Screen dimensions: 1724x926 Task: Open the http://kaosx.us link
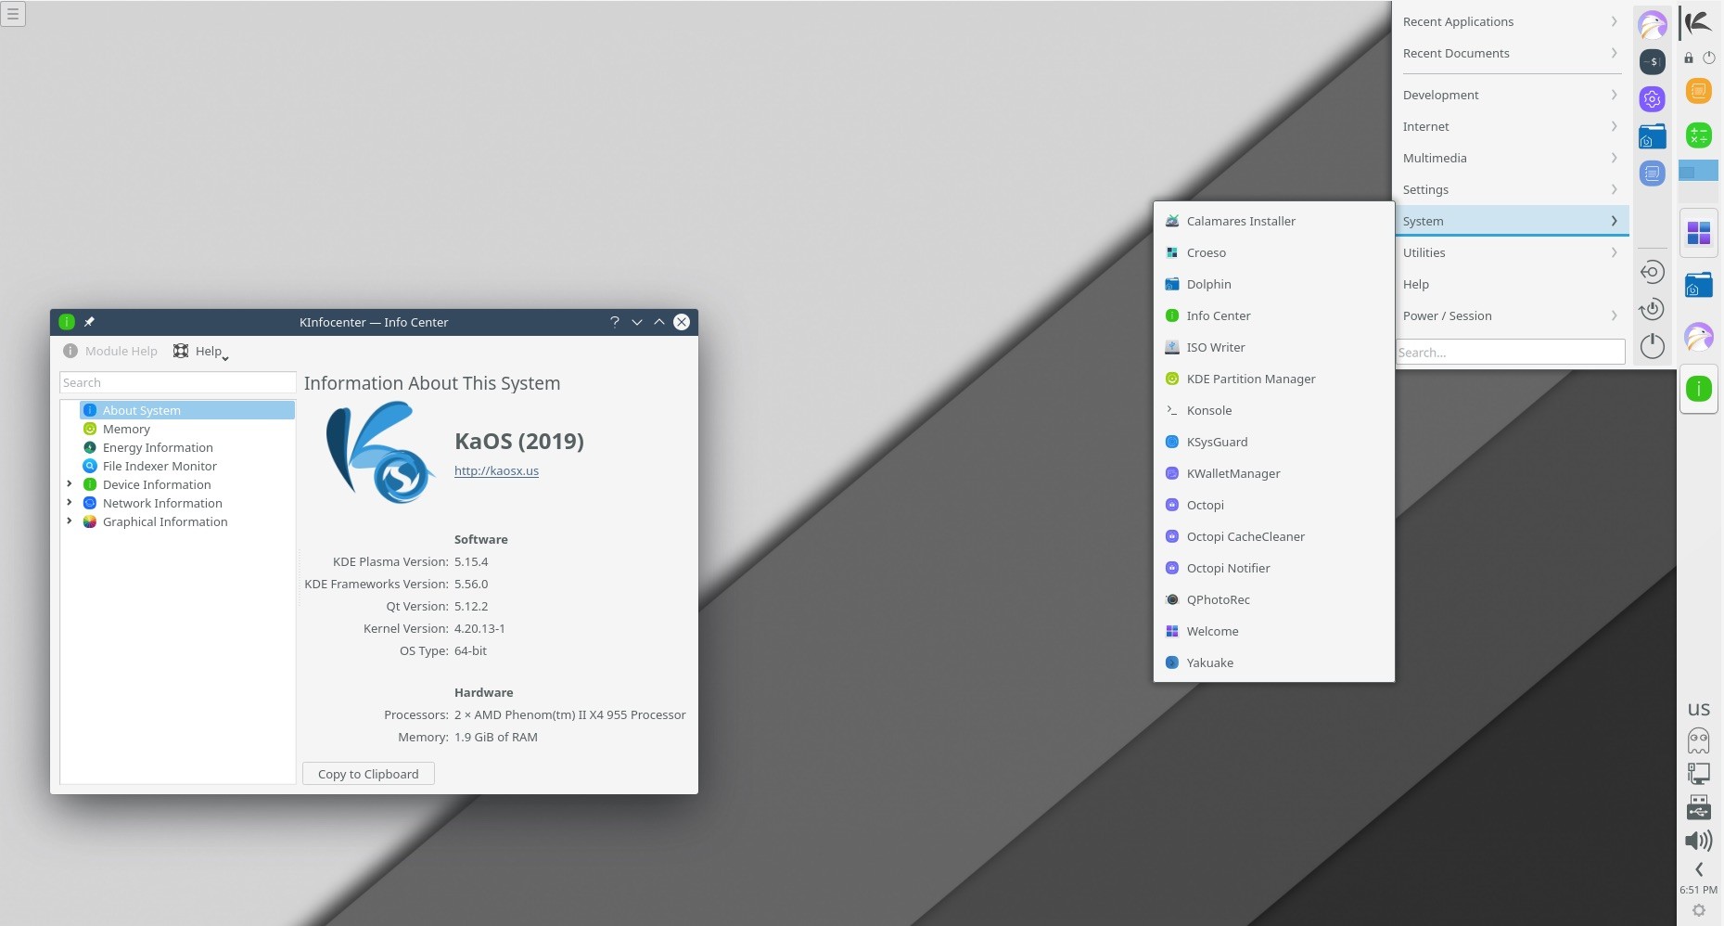pos(496,470)
